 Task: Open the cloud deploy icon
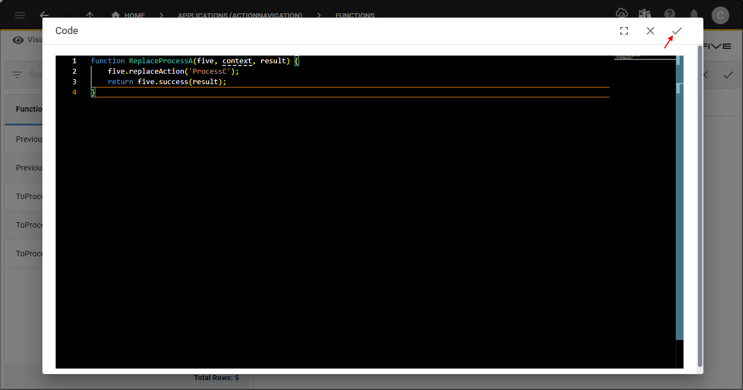coord(621,14)
